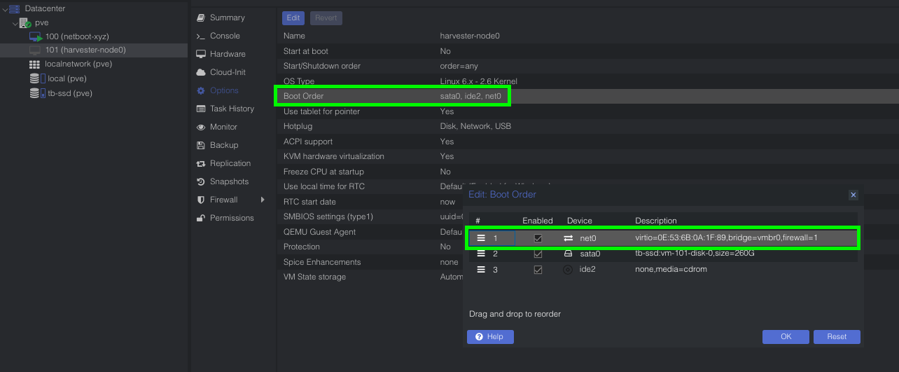Click the Permissions unlock icon

coord(201,218)
